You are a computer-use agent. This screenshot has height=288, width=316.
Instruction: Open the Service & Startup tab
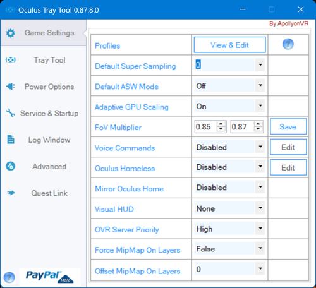pyautogui.click(x=44, y=113)
